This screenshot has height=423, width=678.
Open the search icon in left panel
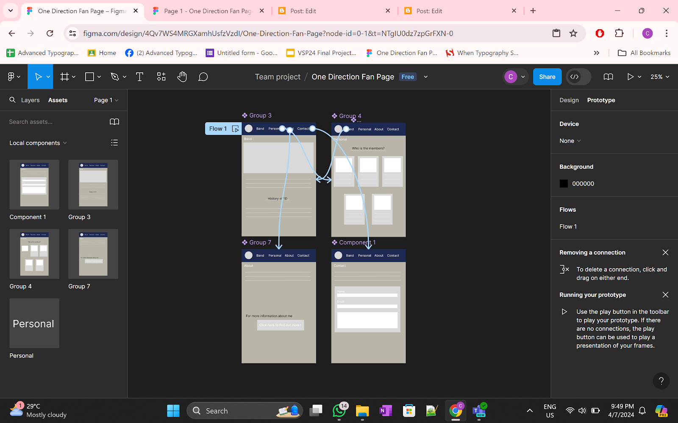coord(12,100)
